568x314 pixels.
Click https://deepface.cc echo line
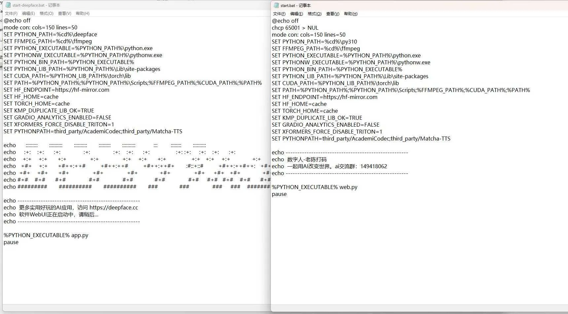(71, 207)
